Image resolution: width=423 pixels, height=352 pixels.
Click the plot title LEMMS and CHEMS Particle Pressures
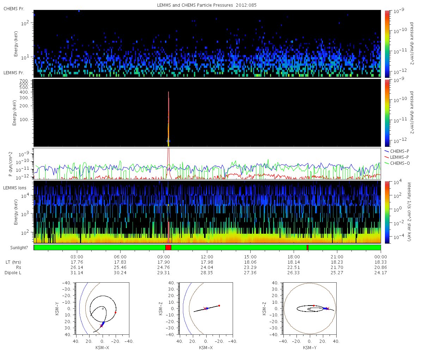207,5
